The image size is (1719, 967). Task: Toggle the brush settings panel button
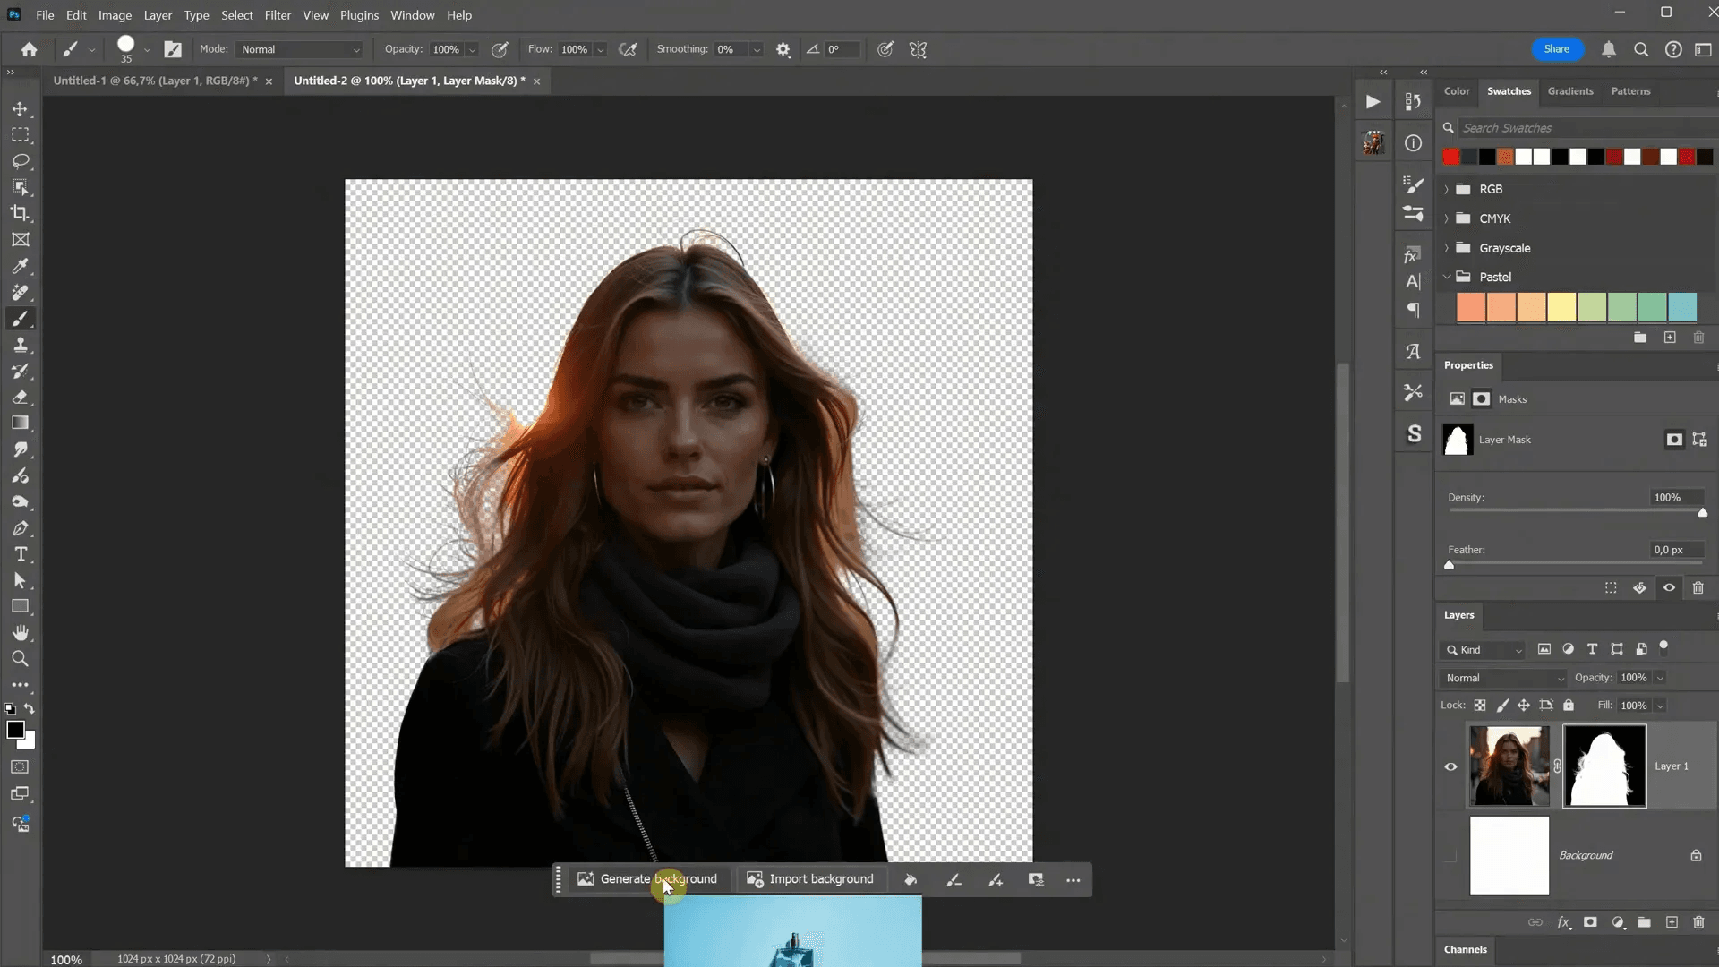[x=173, y=49]
